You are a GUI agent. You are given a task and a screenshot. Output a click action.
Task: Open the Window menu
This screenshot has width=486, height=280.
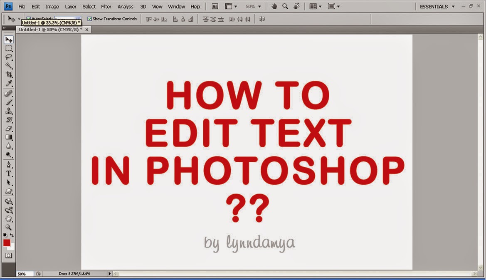[x=176, y=7]
